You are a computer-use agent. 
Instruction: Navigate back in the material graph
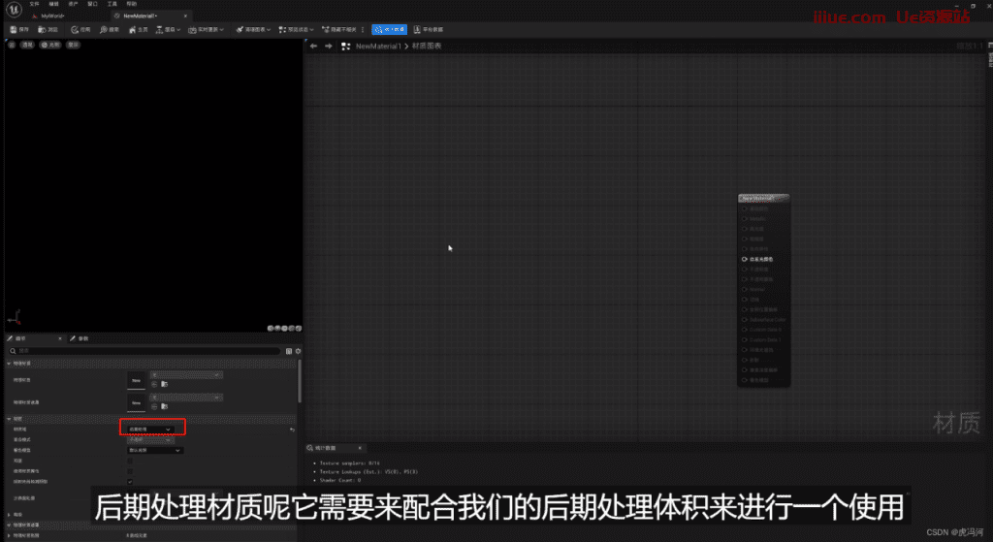(313, 47)
